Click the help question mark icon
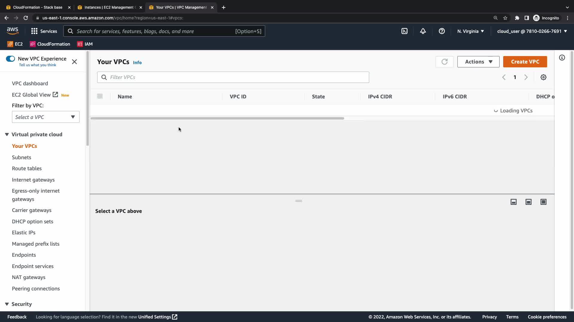The image size is (574, 322). coord(442,31)
